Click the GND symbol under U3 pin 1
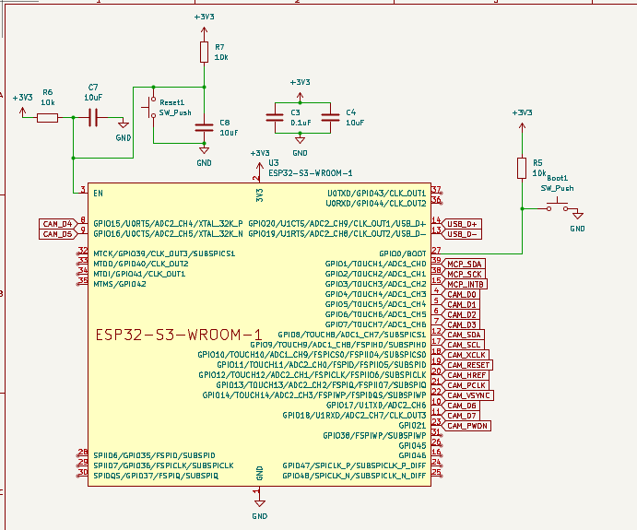637x530 pixels. click(x=260, y=510)
